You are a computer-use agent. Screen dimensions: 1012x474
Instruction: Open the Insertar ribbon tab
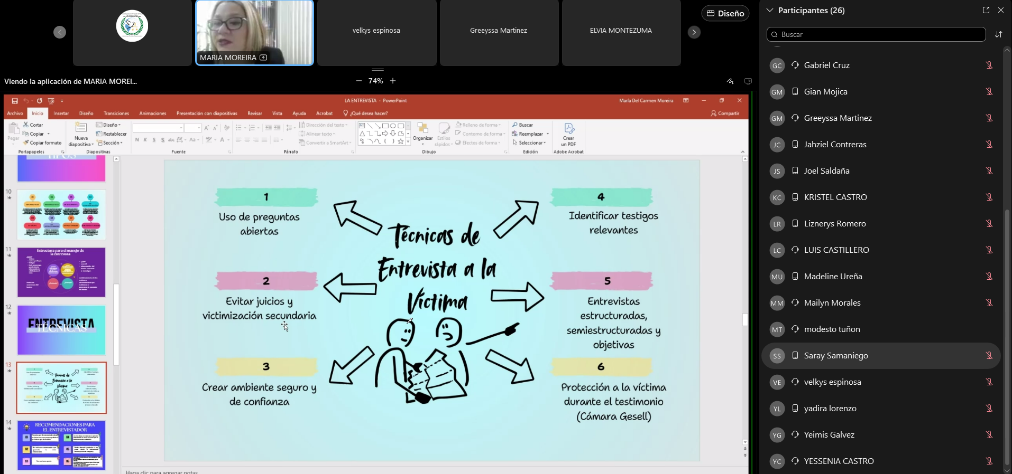(61, 113)
